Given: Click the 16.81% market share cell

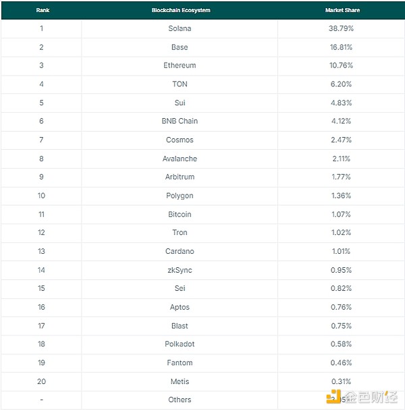Looking at the screenshot, I should [340, 47].
